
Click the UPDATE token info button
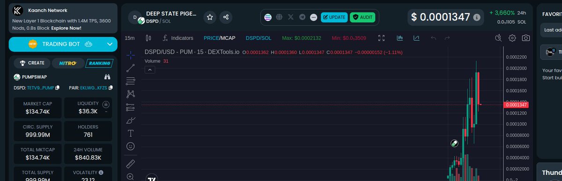[334, 17]
